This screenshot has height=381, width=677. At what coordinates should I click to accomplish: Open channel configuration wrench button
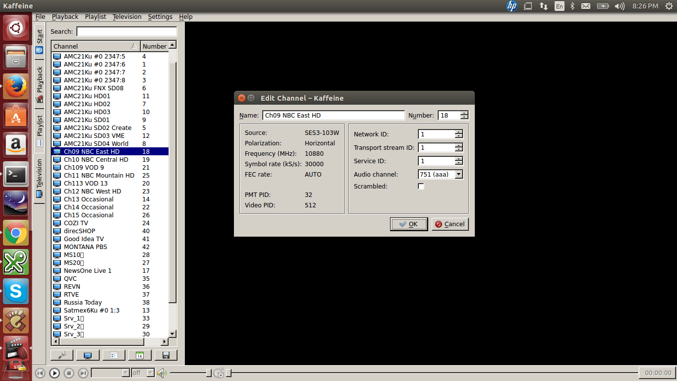62,355
